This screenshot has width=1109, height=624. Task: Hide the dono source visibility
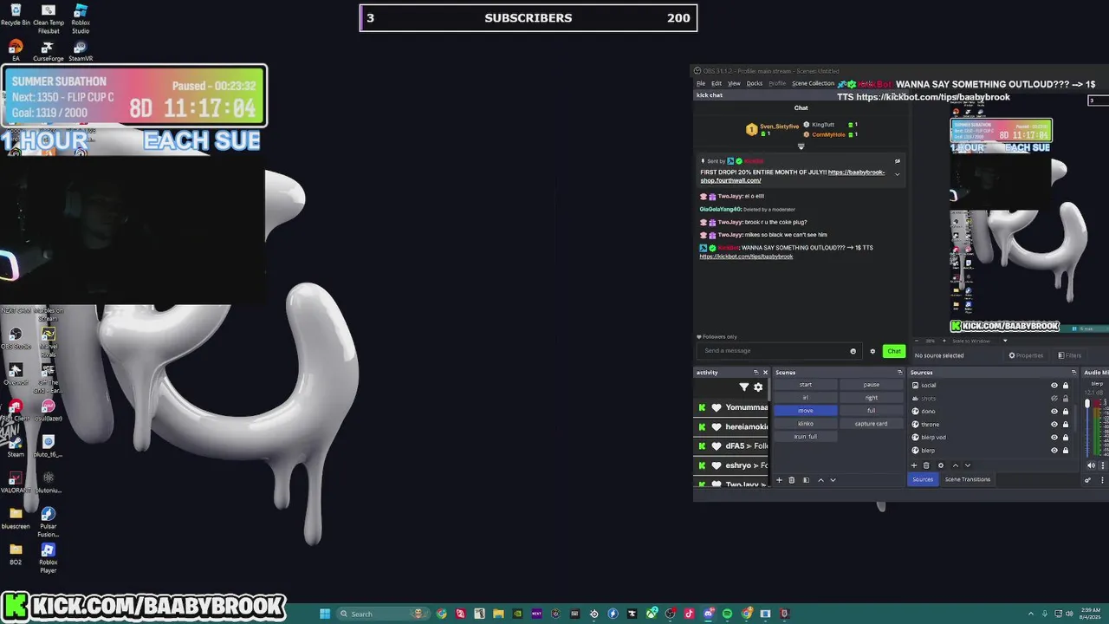pos(1054,412)
